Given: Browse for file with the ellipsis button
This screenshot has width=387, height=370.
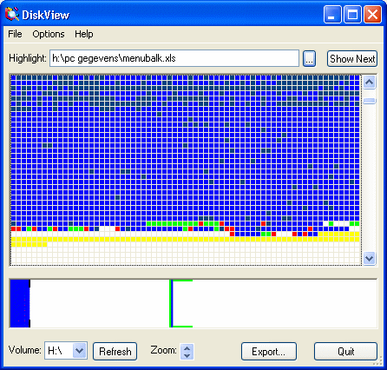Looking at the screenshot, I should click(x=309, y=59).
